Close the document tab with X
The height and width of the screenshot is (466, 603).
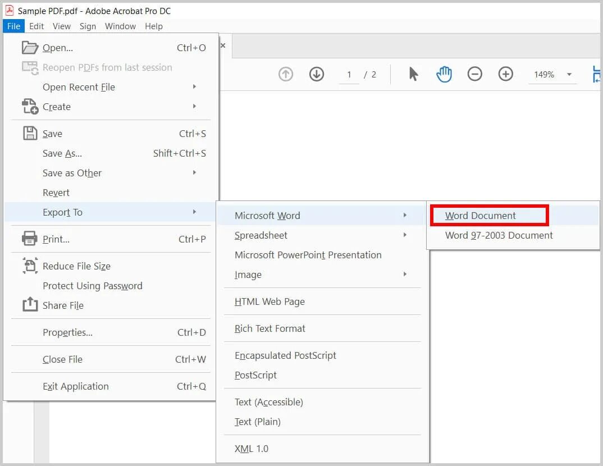[223, 45]
